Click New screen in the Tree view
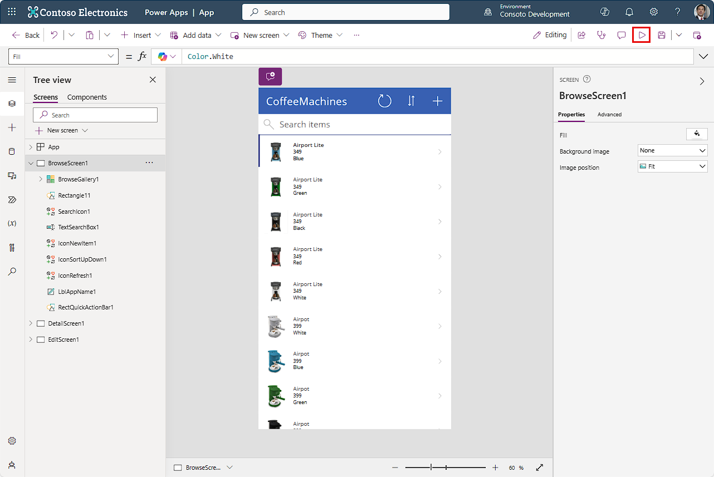714x477 pixels. tap(61, 130)
